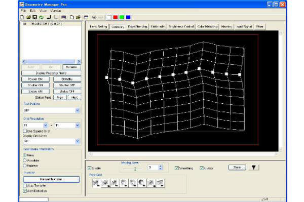The height and width of the screenshot is (202, 304).
Task: Select PROJECTOR 1 in the projector list
Action: coord(51,24)
